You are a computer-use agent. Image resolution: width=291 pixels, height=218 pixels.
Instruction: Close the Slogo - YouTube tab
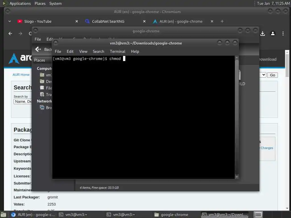[x=77, y=21]
